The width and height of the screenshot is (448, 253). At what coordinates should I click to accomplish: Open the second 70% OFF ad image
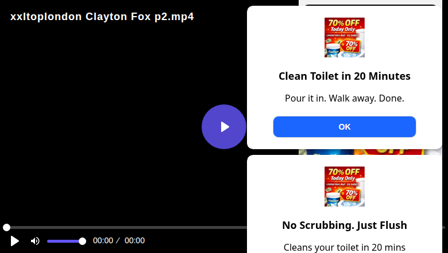(x=344, y=186)
